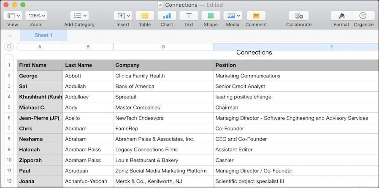The width and height of the screenshot is (379, 188).
Task: Open the Insert dropdown button
Action: click(123, 16)
